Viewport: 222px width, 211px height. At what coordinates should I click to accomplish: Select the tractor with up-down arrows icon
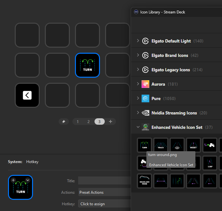210,145
